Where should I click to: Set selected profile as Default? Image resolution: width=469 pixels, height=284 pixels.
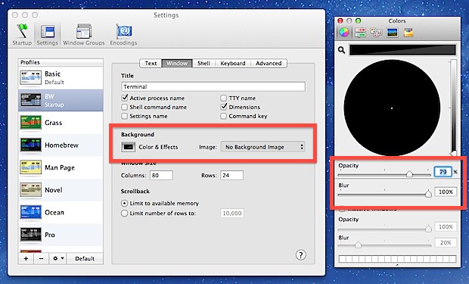85,258
